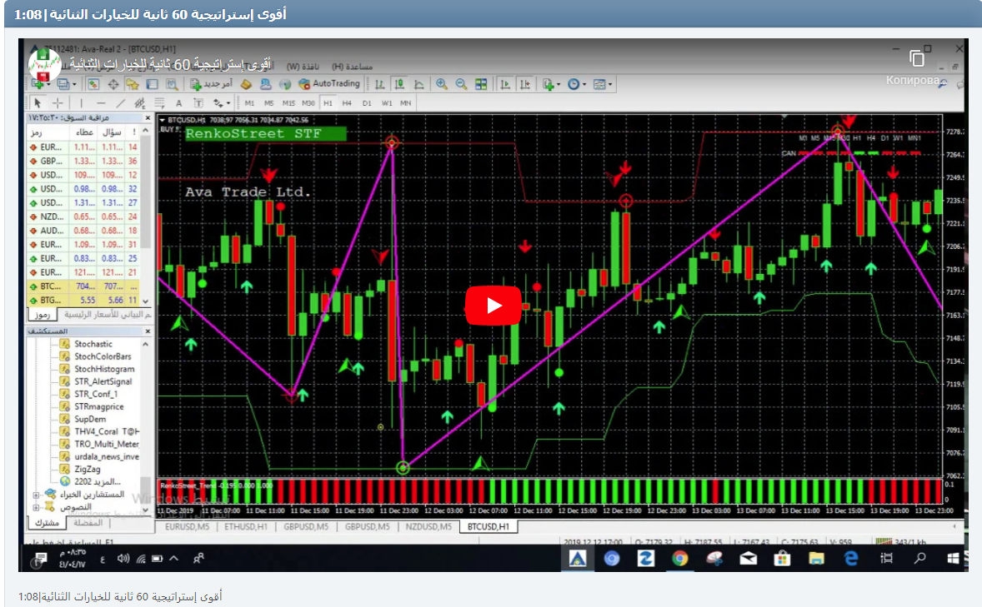Click the copy link icon on video
Screen dimensions: 982x607
(x=917, y=59)
